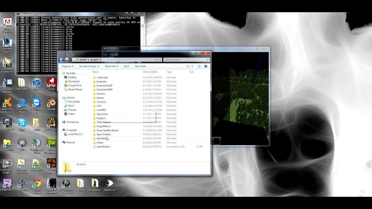Click New folder toolbar button
The height and width of the screenshot is (209, 372).
point(140,66)
